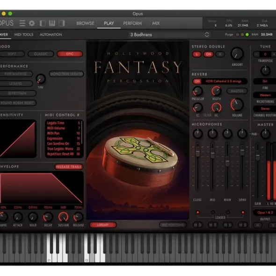This screenshot has height=276, width=276.
Task: Adjust the Mid microphone pan knob
Action: pyautogui.click(x=212, y=134)
